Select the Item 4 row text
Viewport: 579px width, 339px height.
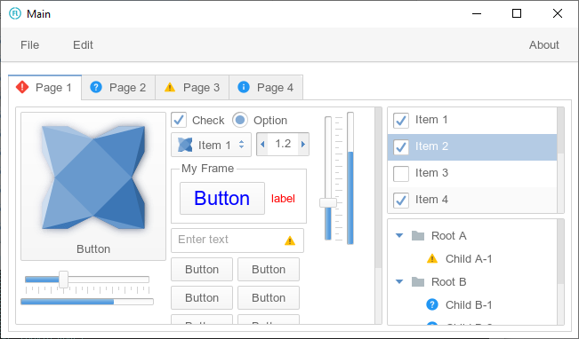click(431, 200)
